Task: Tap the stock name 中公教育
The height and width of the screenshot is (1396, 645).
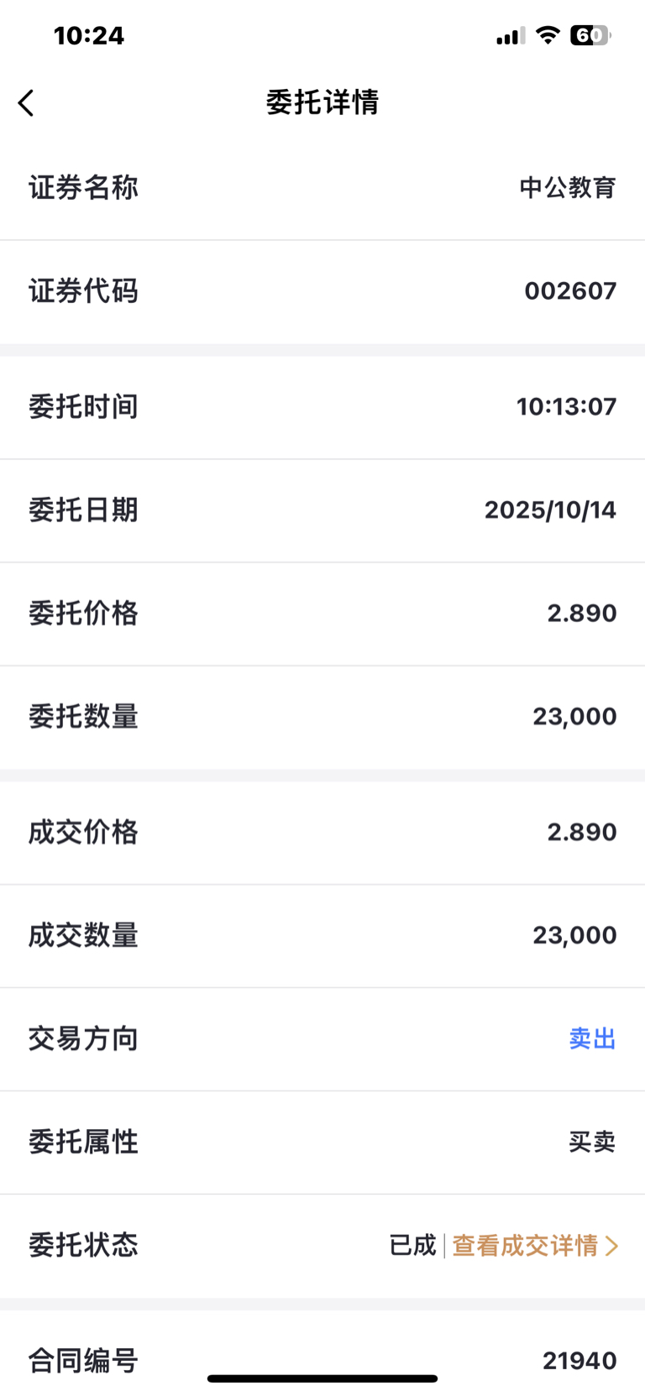Action: [568, 187]
